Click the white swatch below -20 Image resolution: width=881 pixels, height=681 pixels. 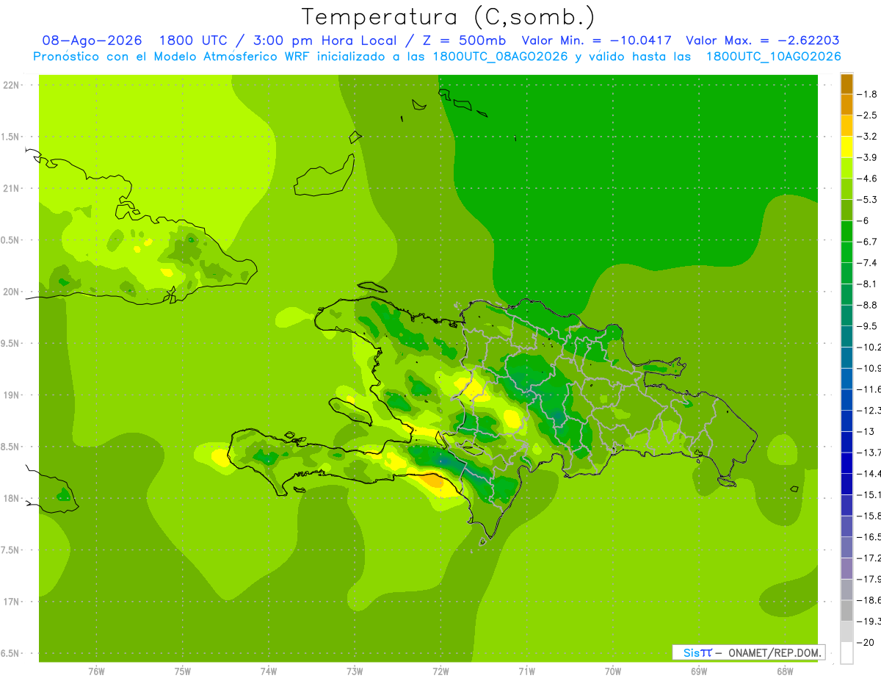(846, 652)
